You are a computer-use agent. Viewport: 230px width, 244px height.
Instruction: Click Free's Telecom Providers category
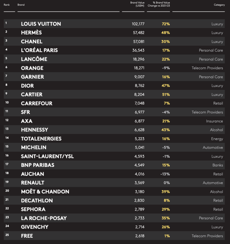point(207,236)
